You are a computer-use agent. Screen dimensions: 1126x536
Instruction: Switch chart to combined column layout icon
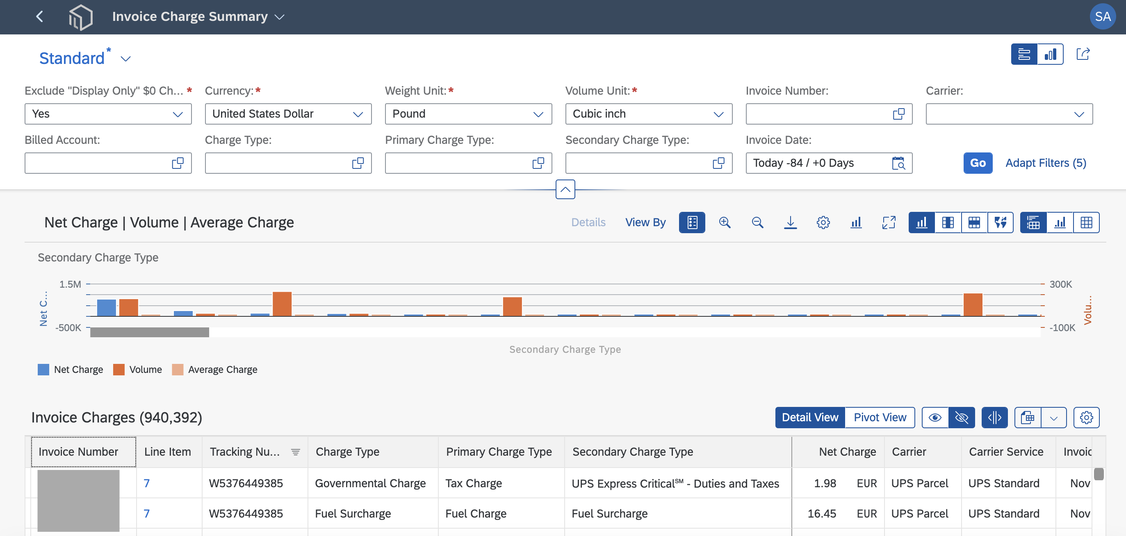point(948,223)
